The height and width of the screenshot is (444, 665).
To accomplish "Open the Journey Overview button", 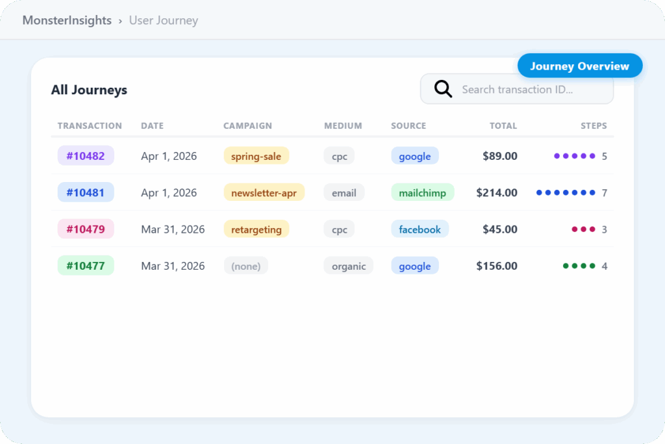I will pos(579,66).
